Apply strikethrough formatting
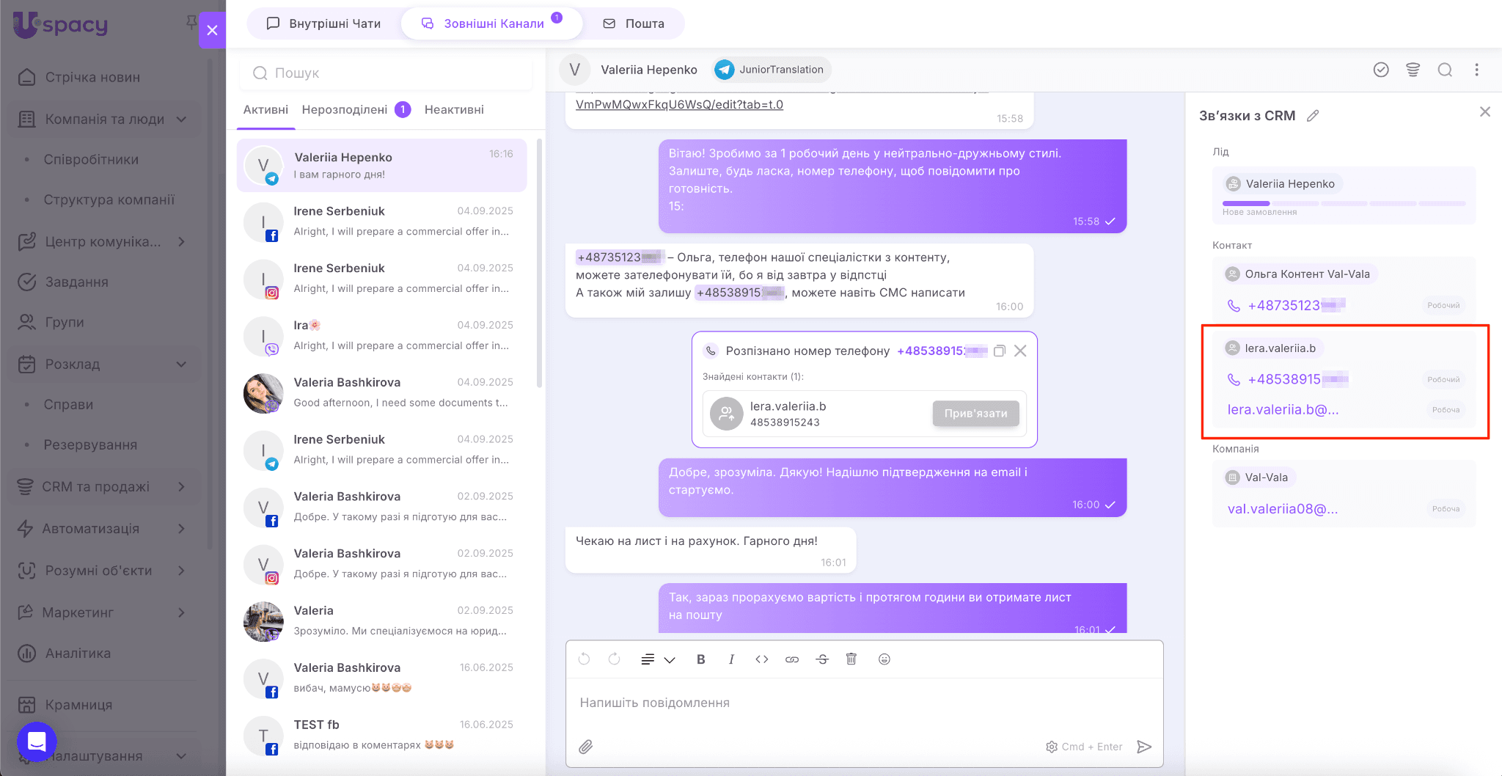This screenshot has height=776, width=1502. coord(822,659)
